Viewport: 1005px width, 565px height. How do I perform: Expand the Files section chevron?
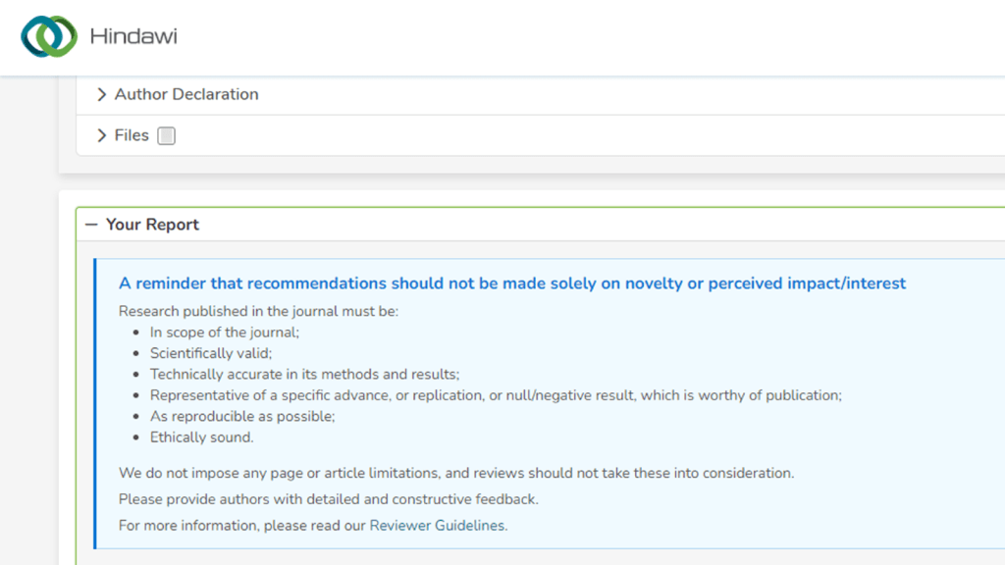[x=101, y=136]
